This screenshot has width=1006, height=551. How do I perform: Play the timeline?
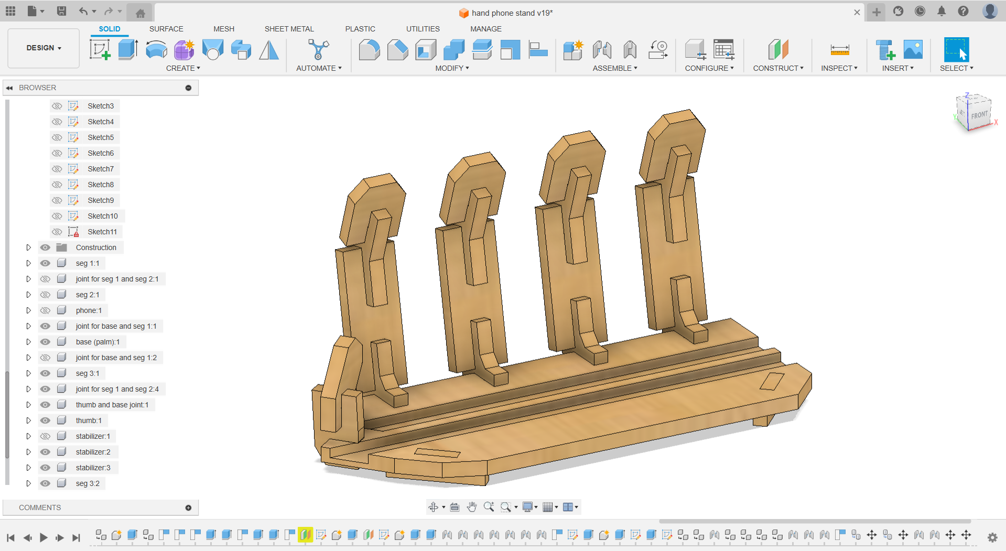point(44,537)
